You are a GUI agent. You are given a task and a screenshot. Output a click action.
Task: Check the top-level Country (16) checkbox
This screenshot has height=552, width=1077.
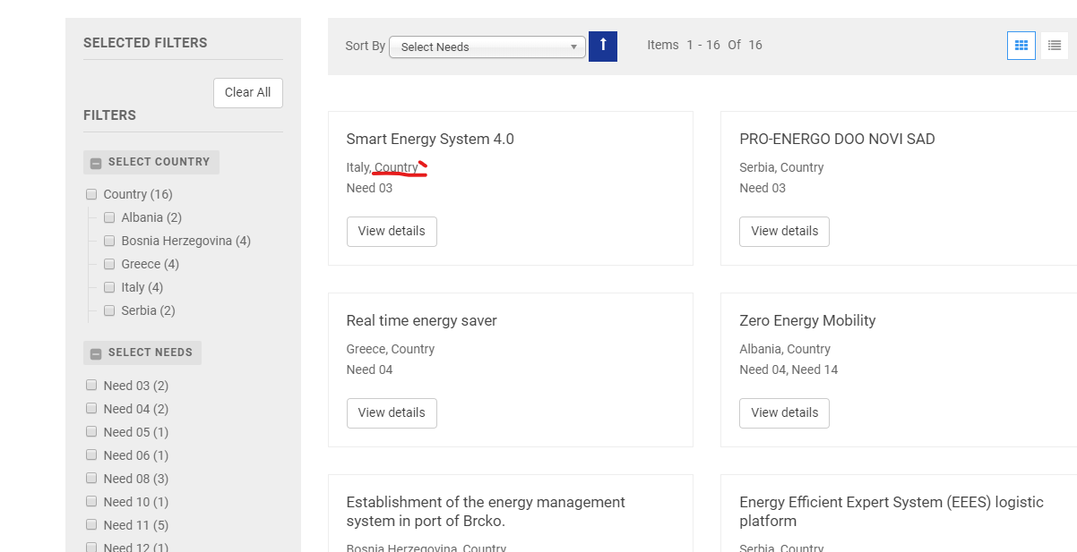91,194
